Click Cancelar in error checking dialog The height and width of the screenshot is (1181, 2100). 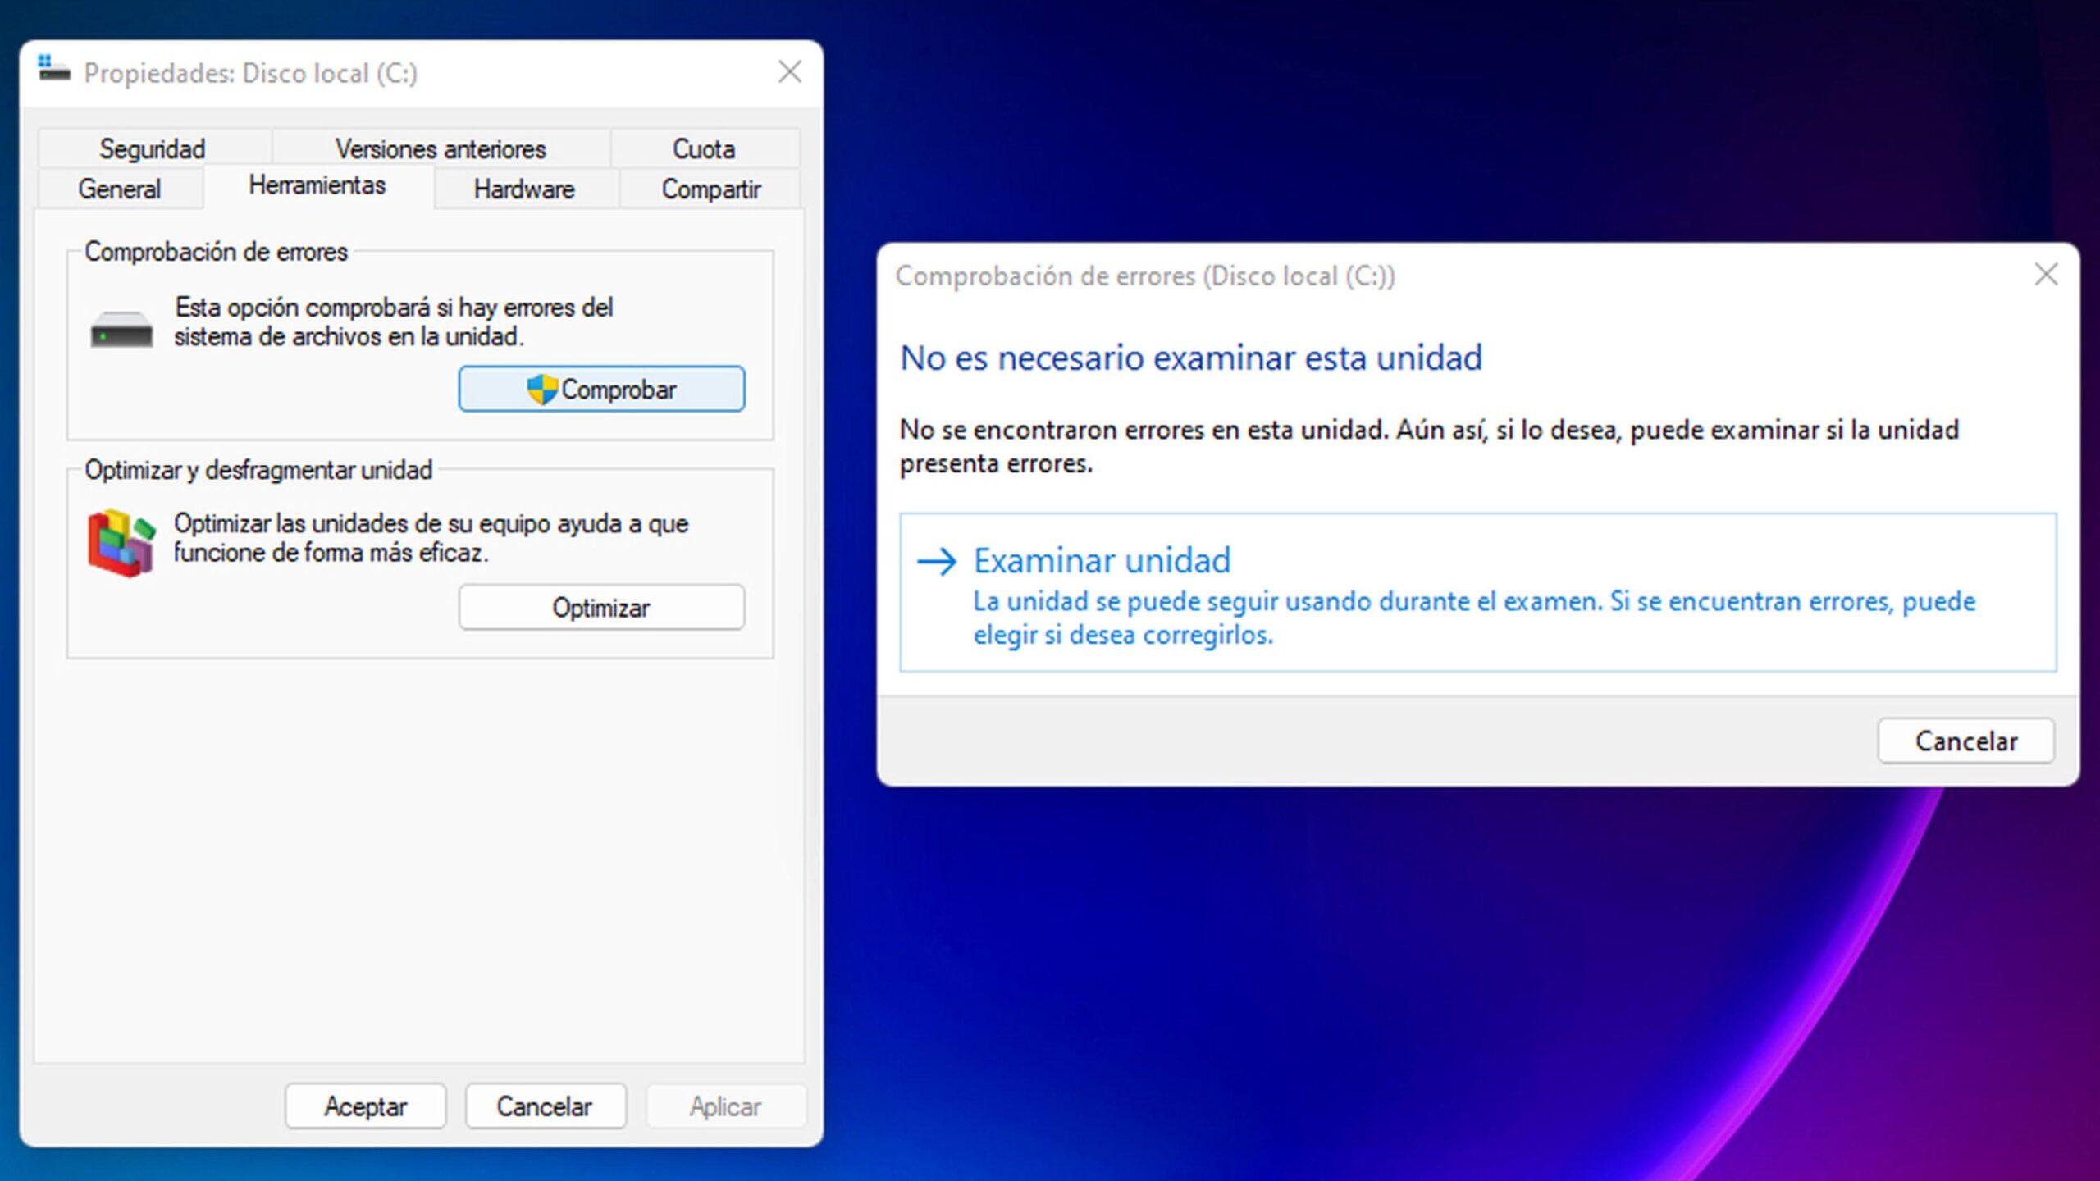1965,741
